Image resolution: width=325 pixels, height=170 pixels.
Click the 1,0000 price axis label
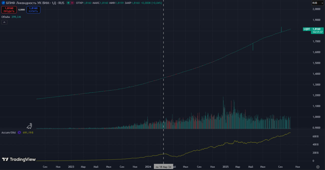[x=316, y=117]
